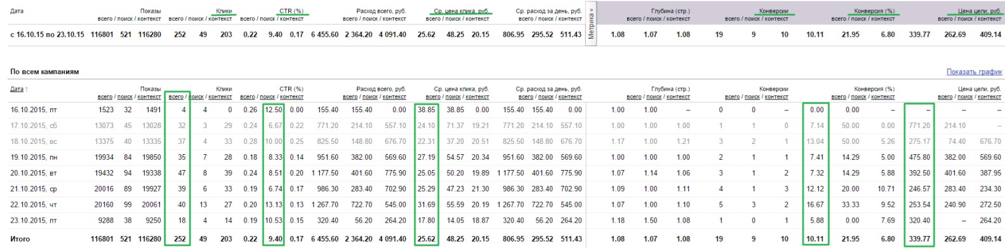The width and height of the screenshot is (1005, 248).
Task: Sort by всего under Конверсии lower table
Action: click(x=732, y=97)
